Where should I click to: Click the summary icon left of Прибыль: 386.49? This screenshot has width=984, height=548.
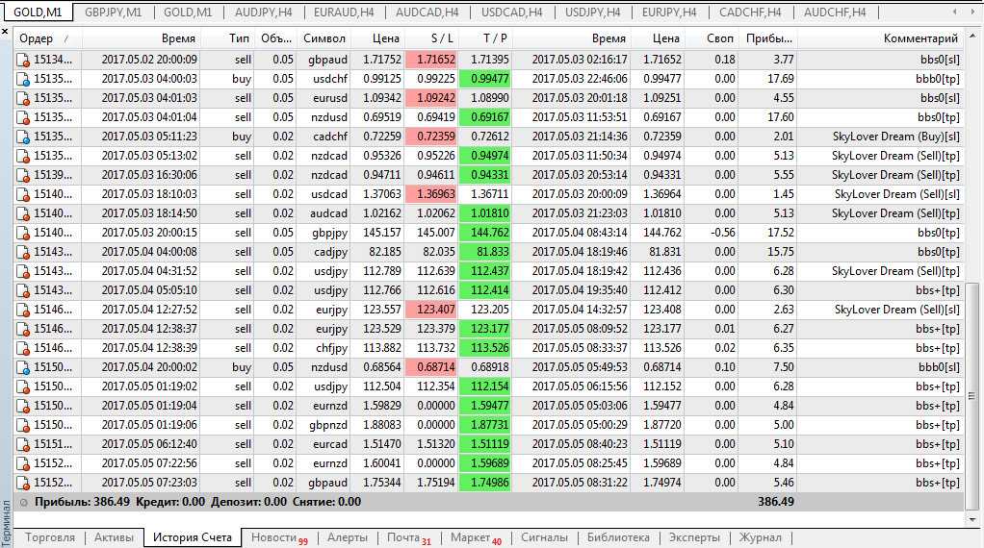23,502
